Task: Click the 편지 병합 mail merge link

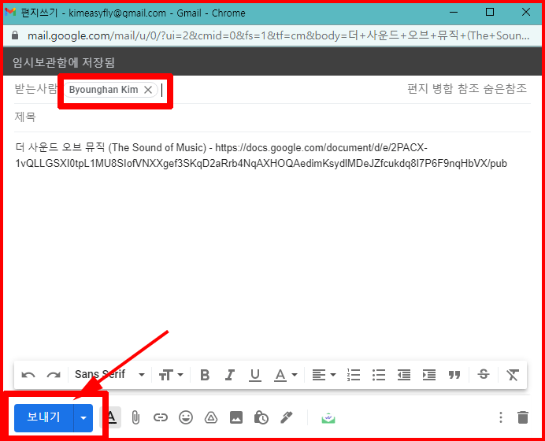Action: (430, 89)
